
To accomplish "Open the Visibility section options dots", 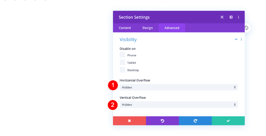I will 241,39.
